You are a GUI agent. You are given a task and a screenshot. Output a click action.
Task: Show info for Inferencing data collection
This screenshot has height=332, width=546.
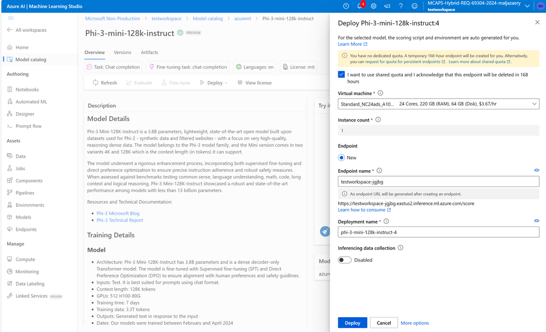point(401,248)
